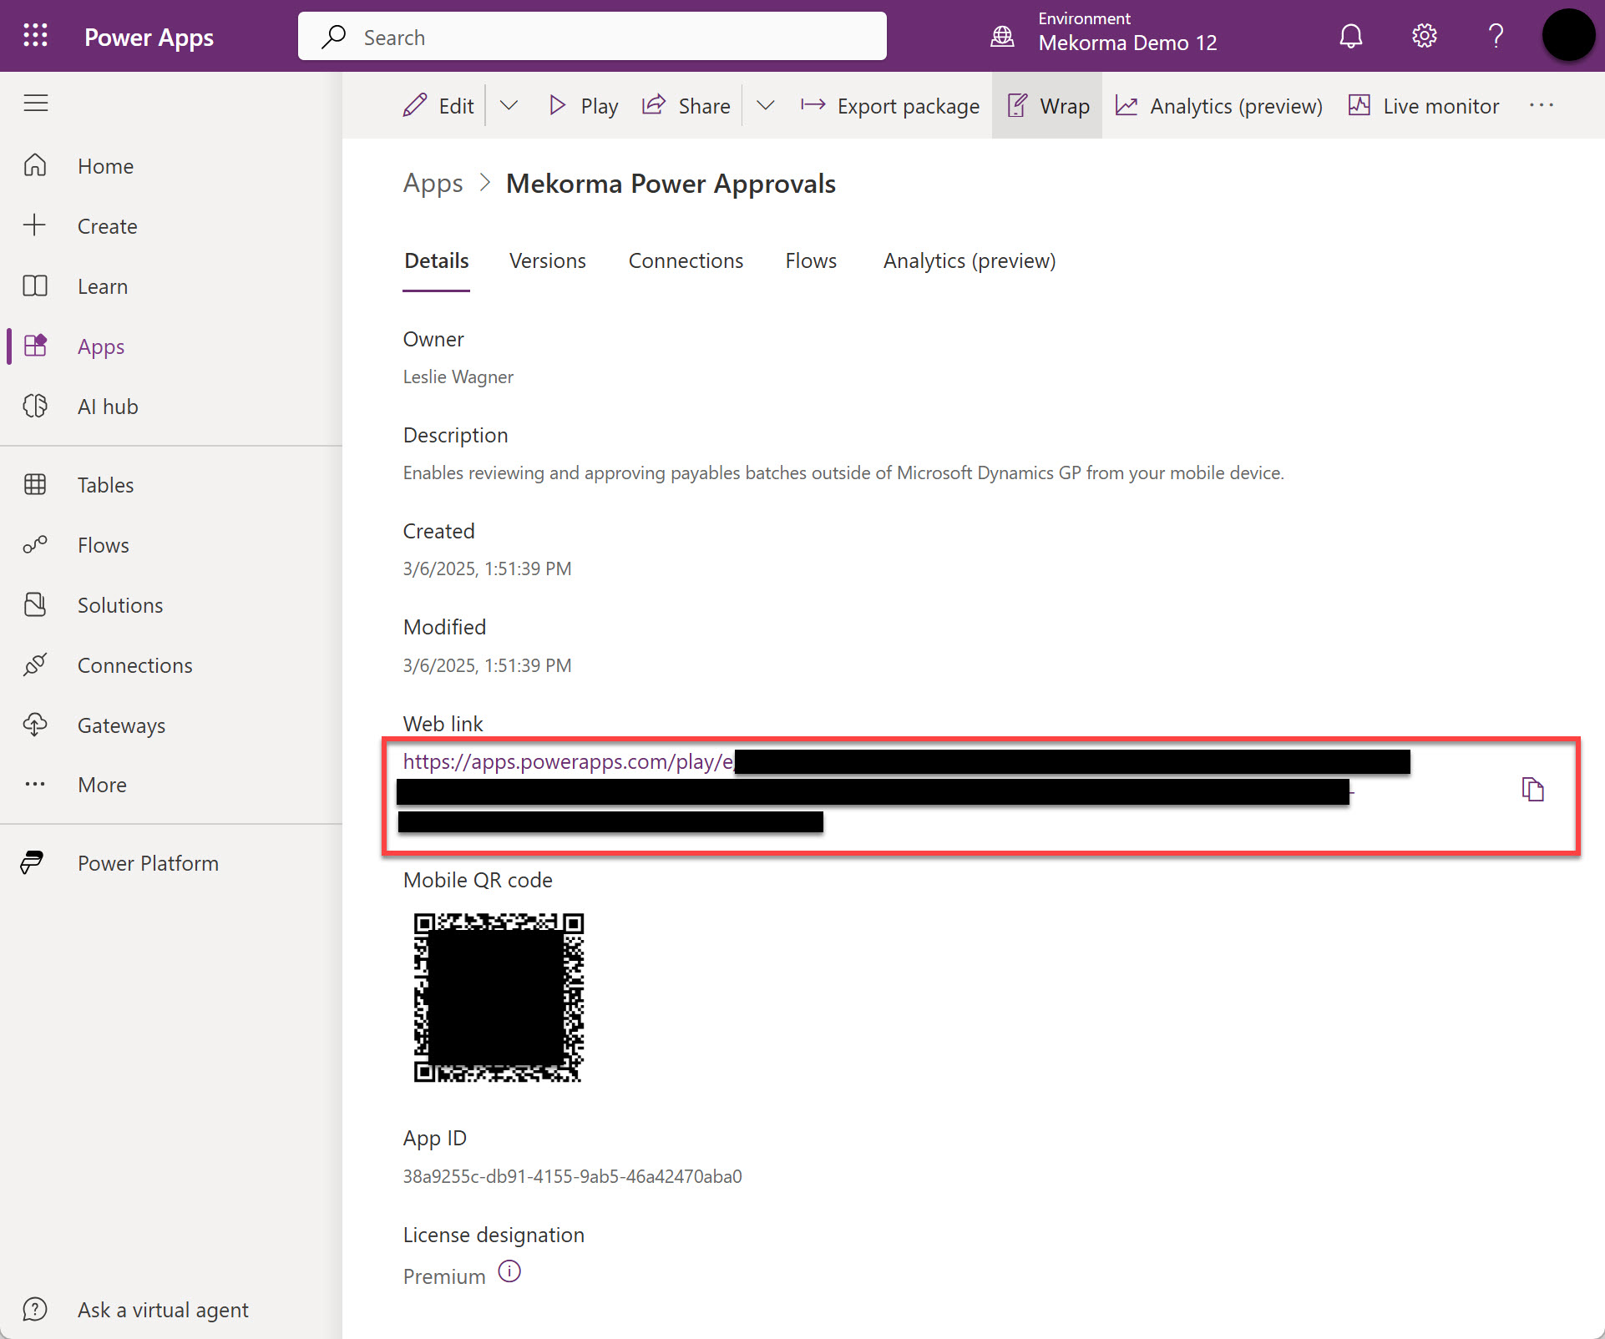Image resolution: width=1605 pixels, height=1339 pixels.
Task: Open the toolbar overflow ellipsis menu
Action: point(1541,105)
